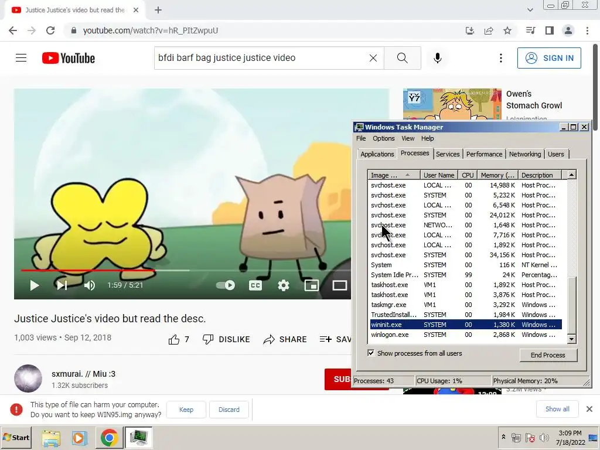Click End Process button
Image resolution: width=600 pixels, height=450 pixels.
click(x=548, y=355)
